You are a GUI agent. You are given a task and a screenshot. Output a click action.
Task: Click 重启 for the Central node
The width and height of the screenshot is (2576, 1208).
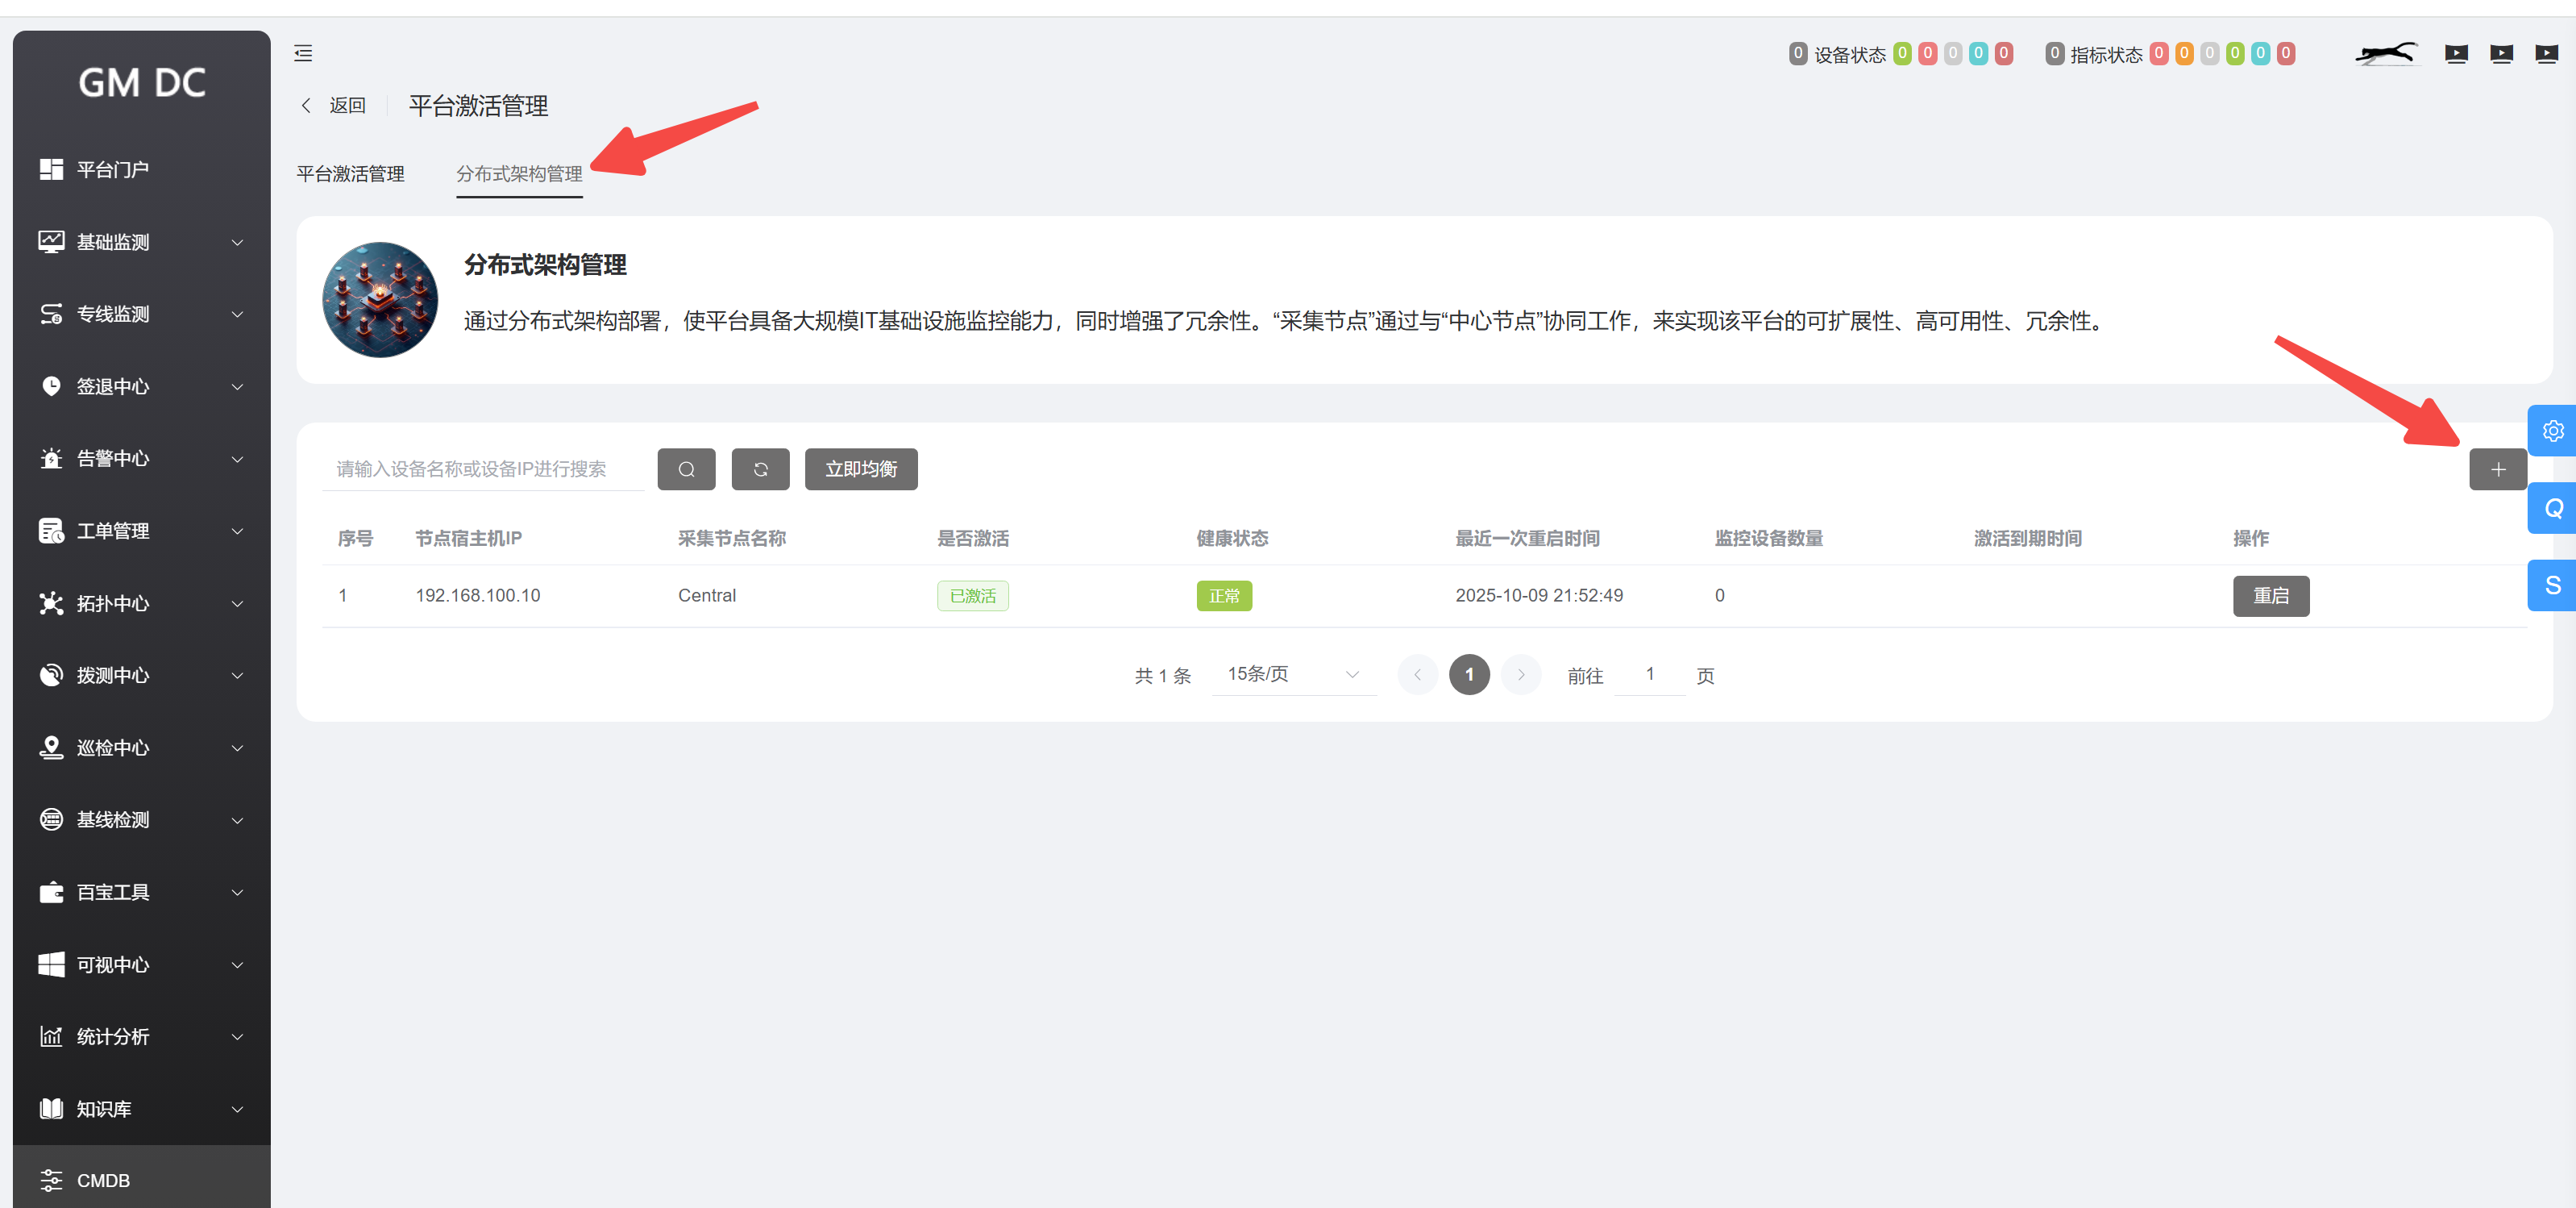[x=2270, y=597]
